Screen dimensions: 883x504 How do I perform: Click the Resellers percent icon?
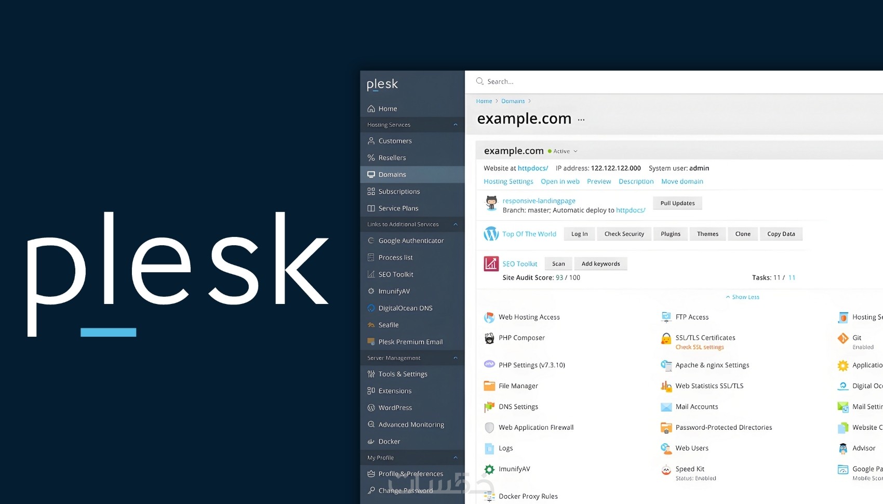pos(371,157)
